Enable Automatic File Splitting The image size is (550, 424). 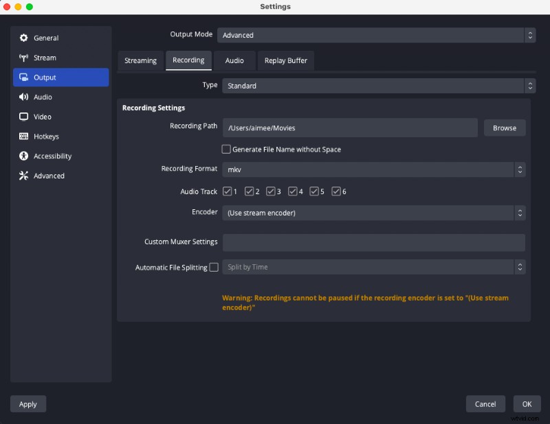pos(214,268)
